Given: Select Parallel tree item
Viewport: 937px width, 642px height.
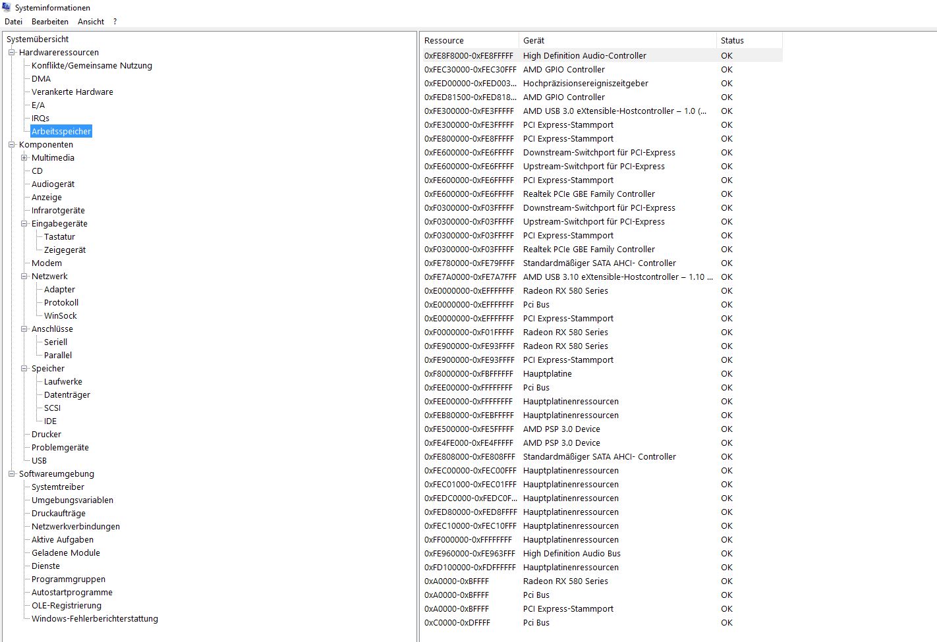Looking at the screenshot, I should [x=58, y=355].
